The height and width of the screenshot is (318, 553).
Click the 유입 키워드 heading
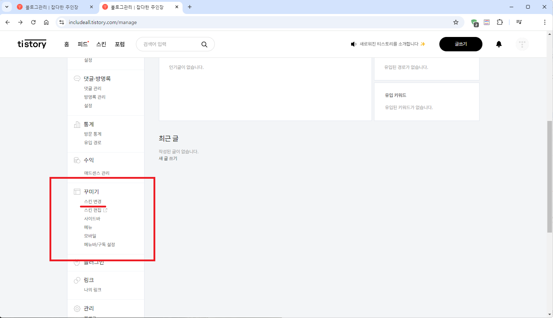(396, 95)
